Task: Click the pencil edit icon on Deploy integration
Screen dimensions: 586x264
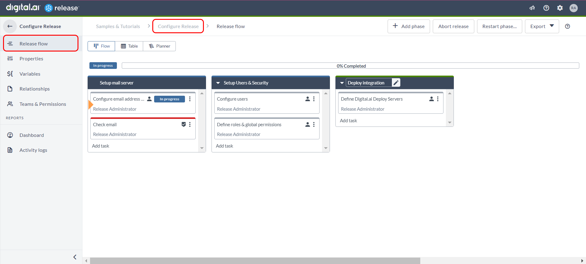Action: tap(396, 83)
